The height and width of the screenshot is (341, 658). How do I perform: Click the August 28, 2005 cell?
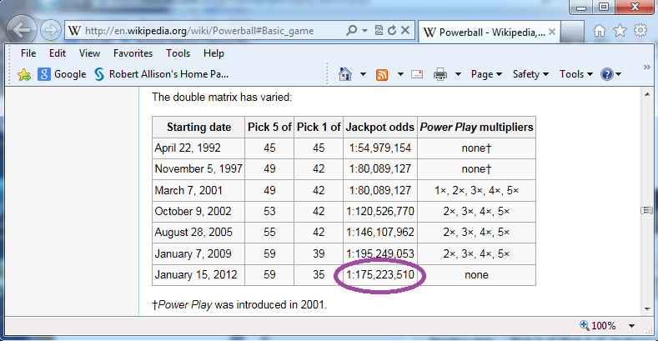point(198,233)
